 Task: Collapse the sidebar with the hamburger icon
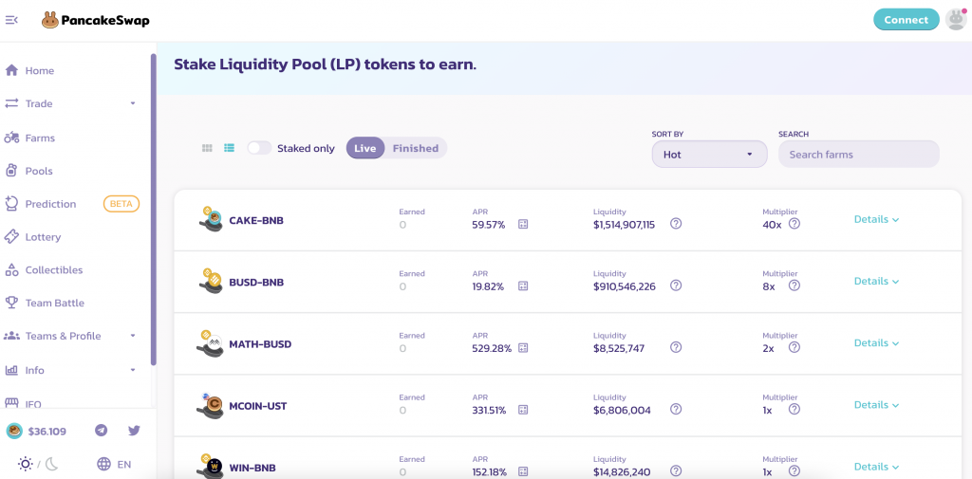[11, 20]
